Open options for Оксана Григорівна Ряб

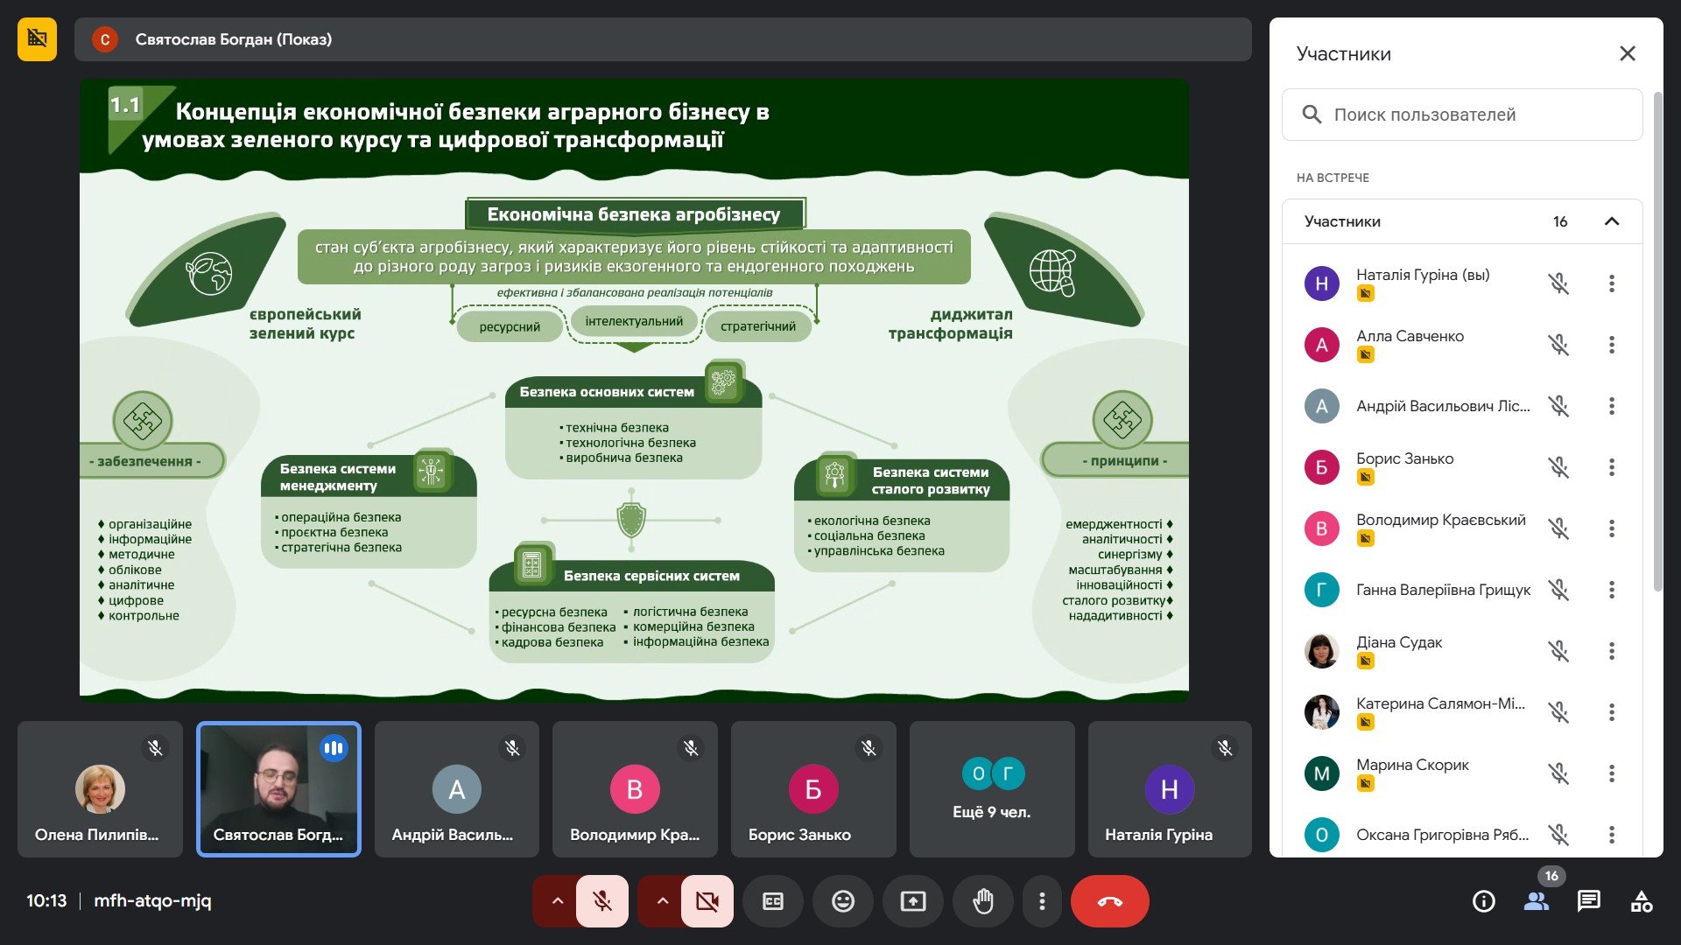(x=1612, y=835)
